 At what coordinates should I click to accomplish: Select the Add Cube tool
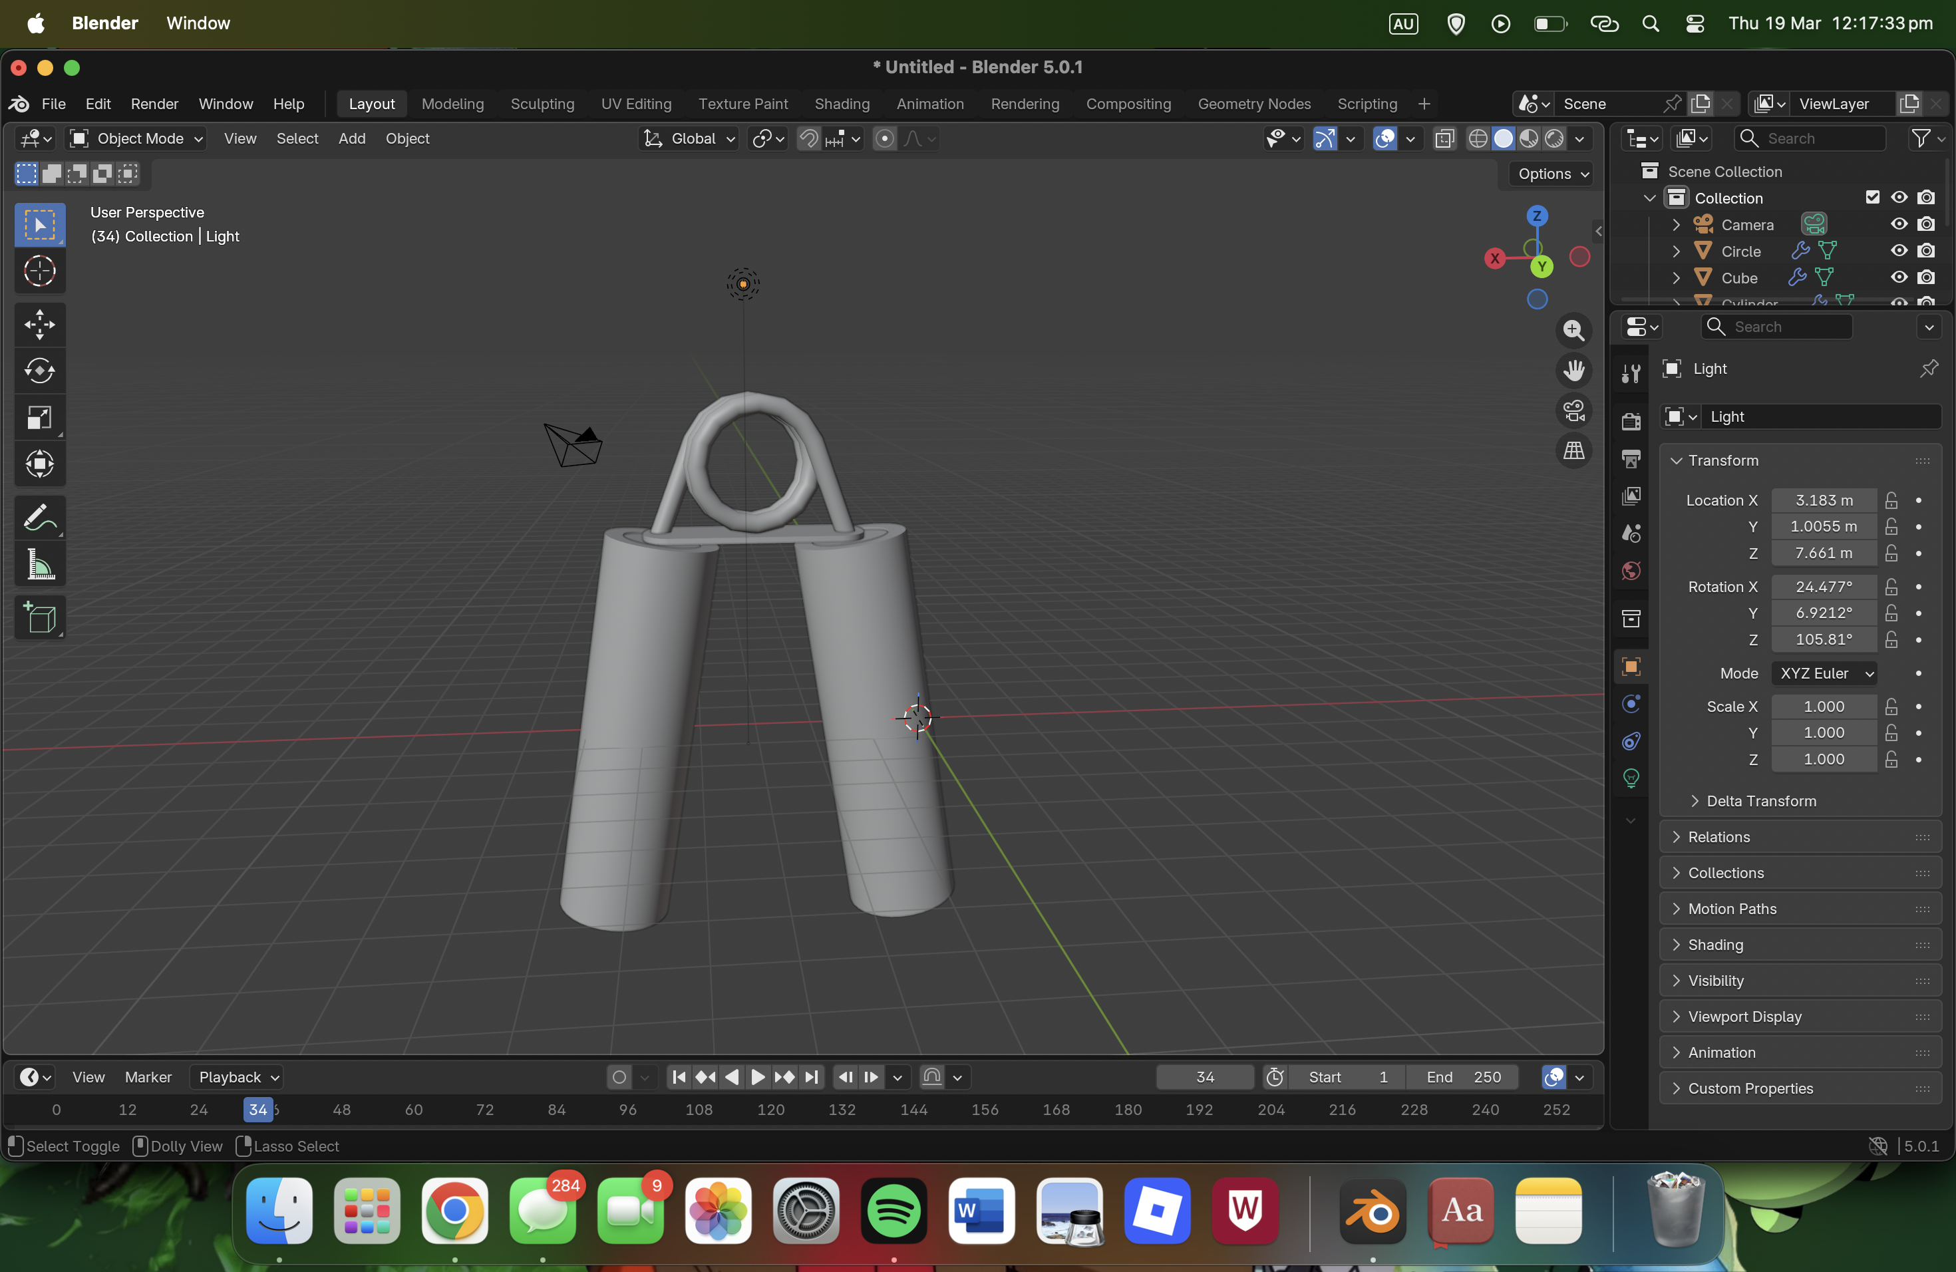39,617
